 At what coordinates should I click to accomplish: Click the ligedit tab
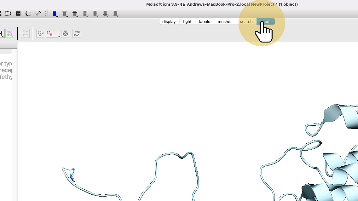(266, 21)
